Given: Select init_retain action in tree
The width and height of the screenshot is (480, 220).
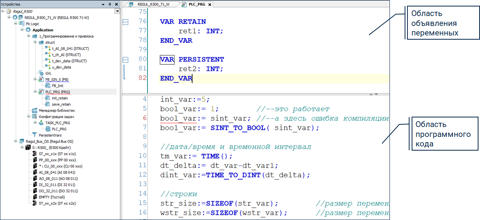Looking at the screenshot, I should pos(60,98).
